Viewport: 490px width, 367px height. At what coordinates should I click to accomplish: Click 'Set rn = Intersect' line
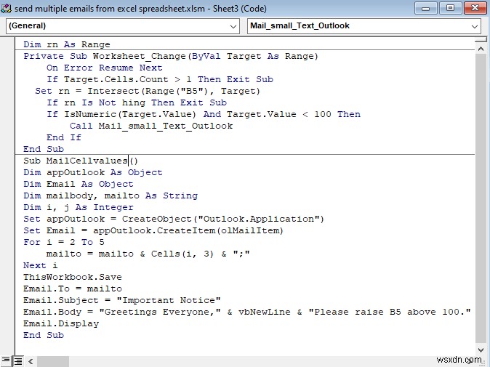click(148, 91)
